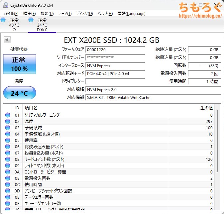
Task: Click the 健康状態 label
Action: pyautogui.click(x=19, y=49)
